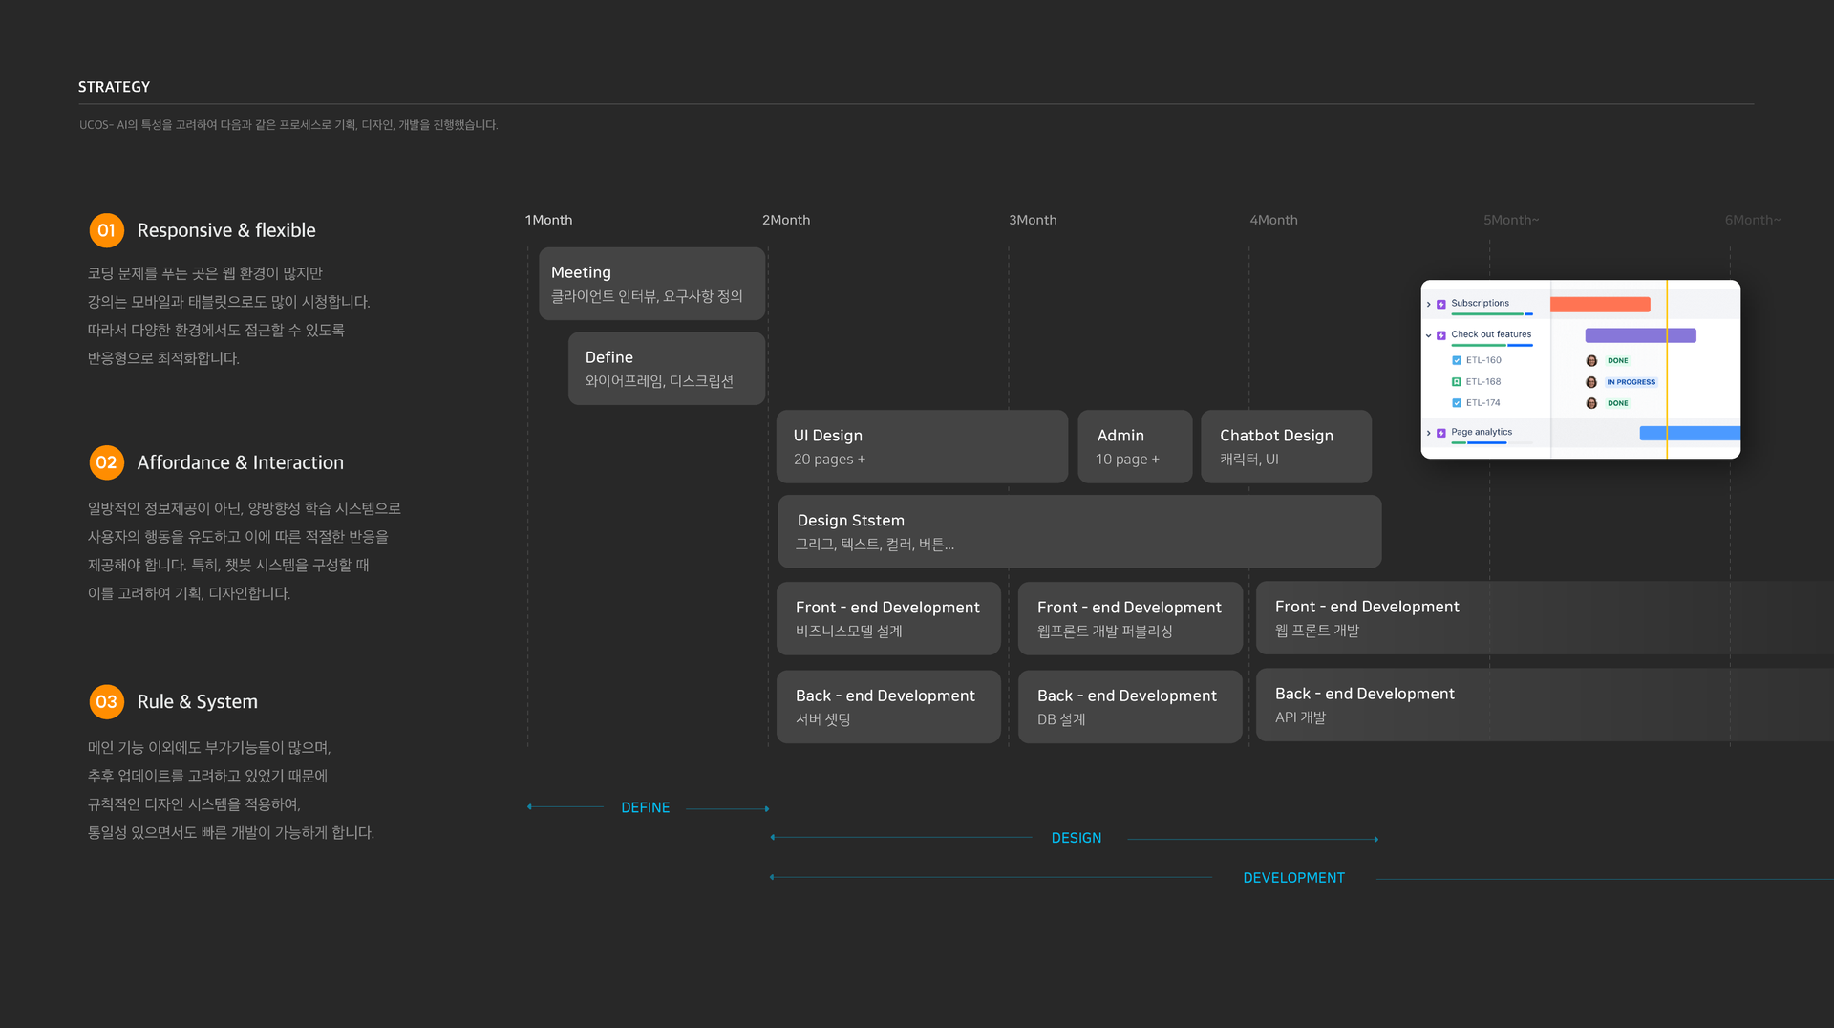Click the DESIGN phase label
The image size is (1834, 1028).
click(x=1077, y=838)
